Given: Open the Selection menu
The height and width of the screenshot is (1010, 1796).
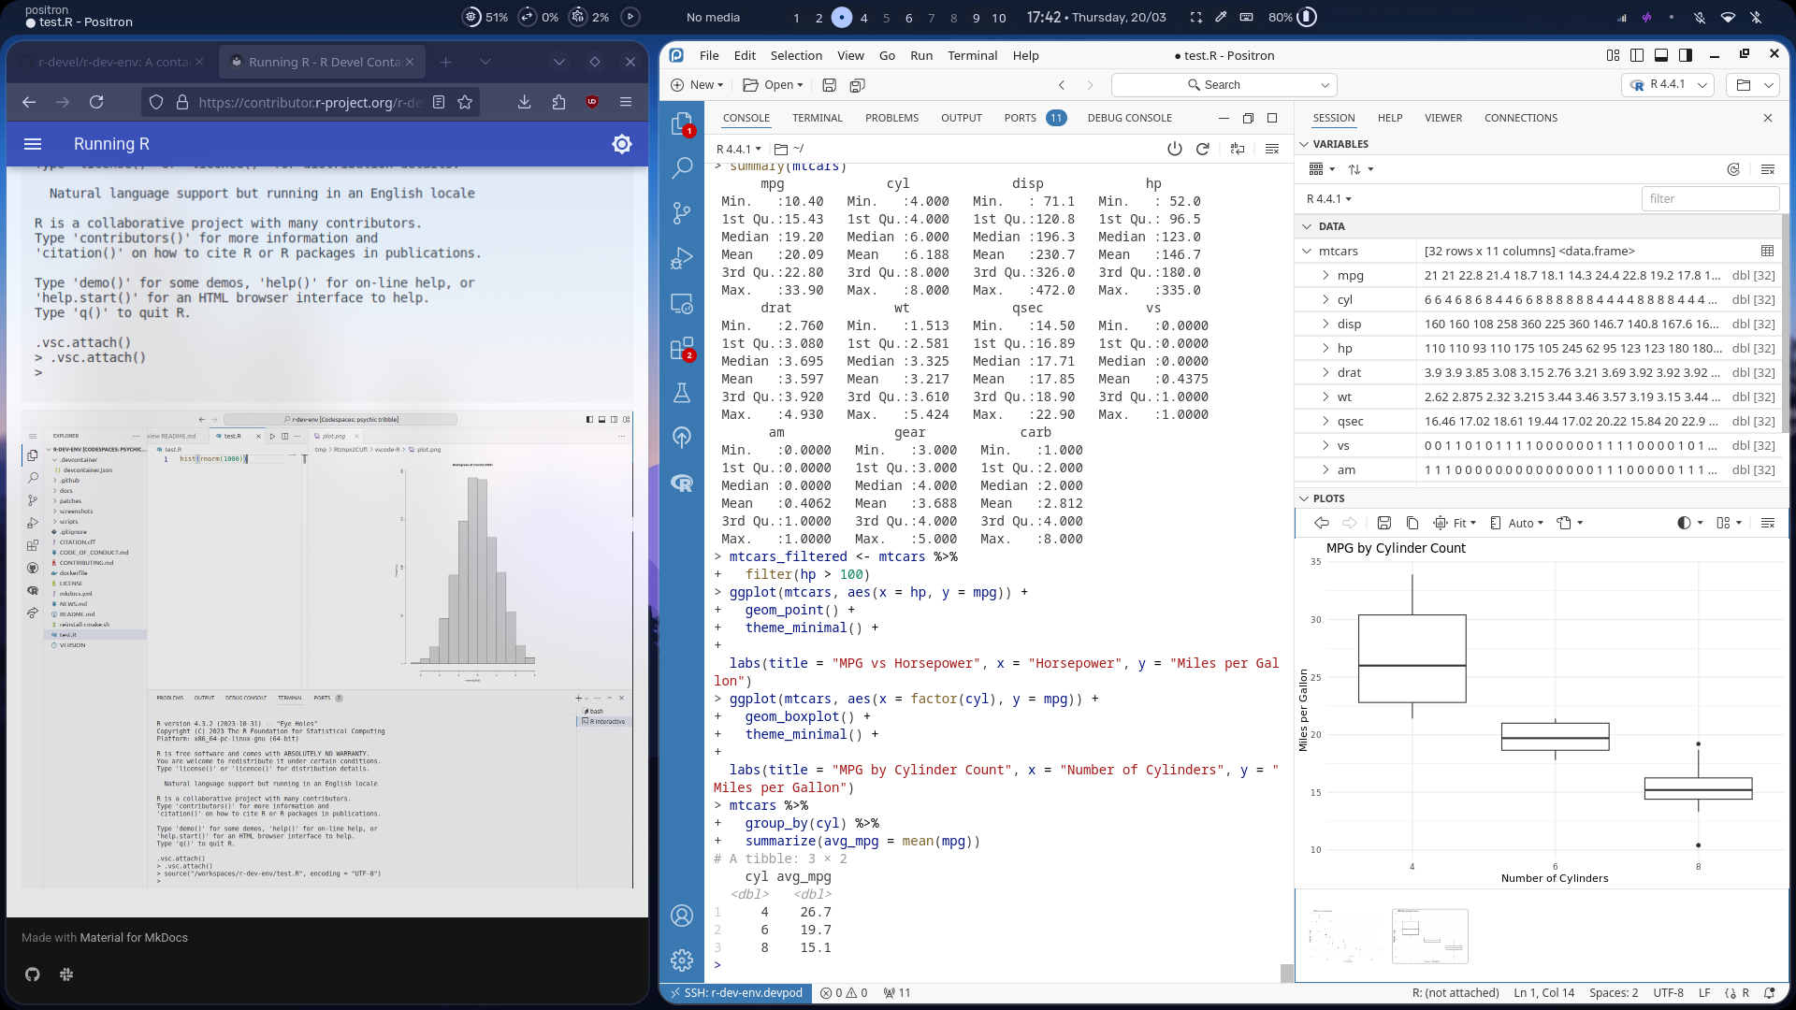Looking at the screenshot, I should (x=796, y=55).
